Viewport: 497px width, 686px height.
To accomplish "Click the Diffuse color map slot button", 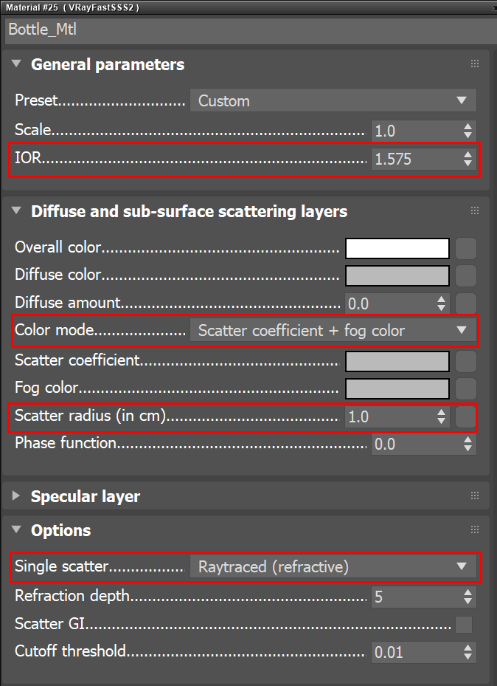I will [x=465, y=275].
